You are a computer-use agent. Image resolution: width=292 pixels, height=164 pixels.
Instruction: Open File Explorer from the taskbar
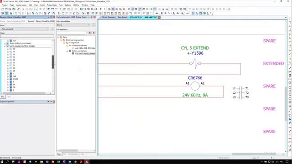(x=42, y=162)
